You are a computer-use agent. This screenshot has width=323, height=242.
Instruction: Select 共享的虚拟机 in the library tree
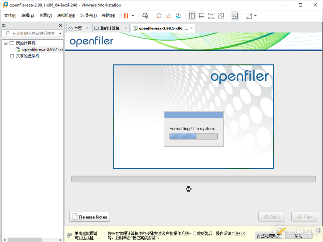28,56
